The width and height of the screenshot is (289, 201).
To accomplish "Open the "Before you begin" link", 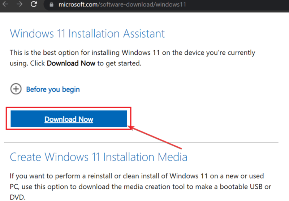I will pos(53,89).
